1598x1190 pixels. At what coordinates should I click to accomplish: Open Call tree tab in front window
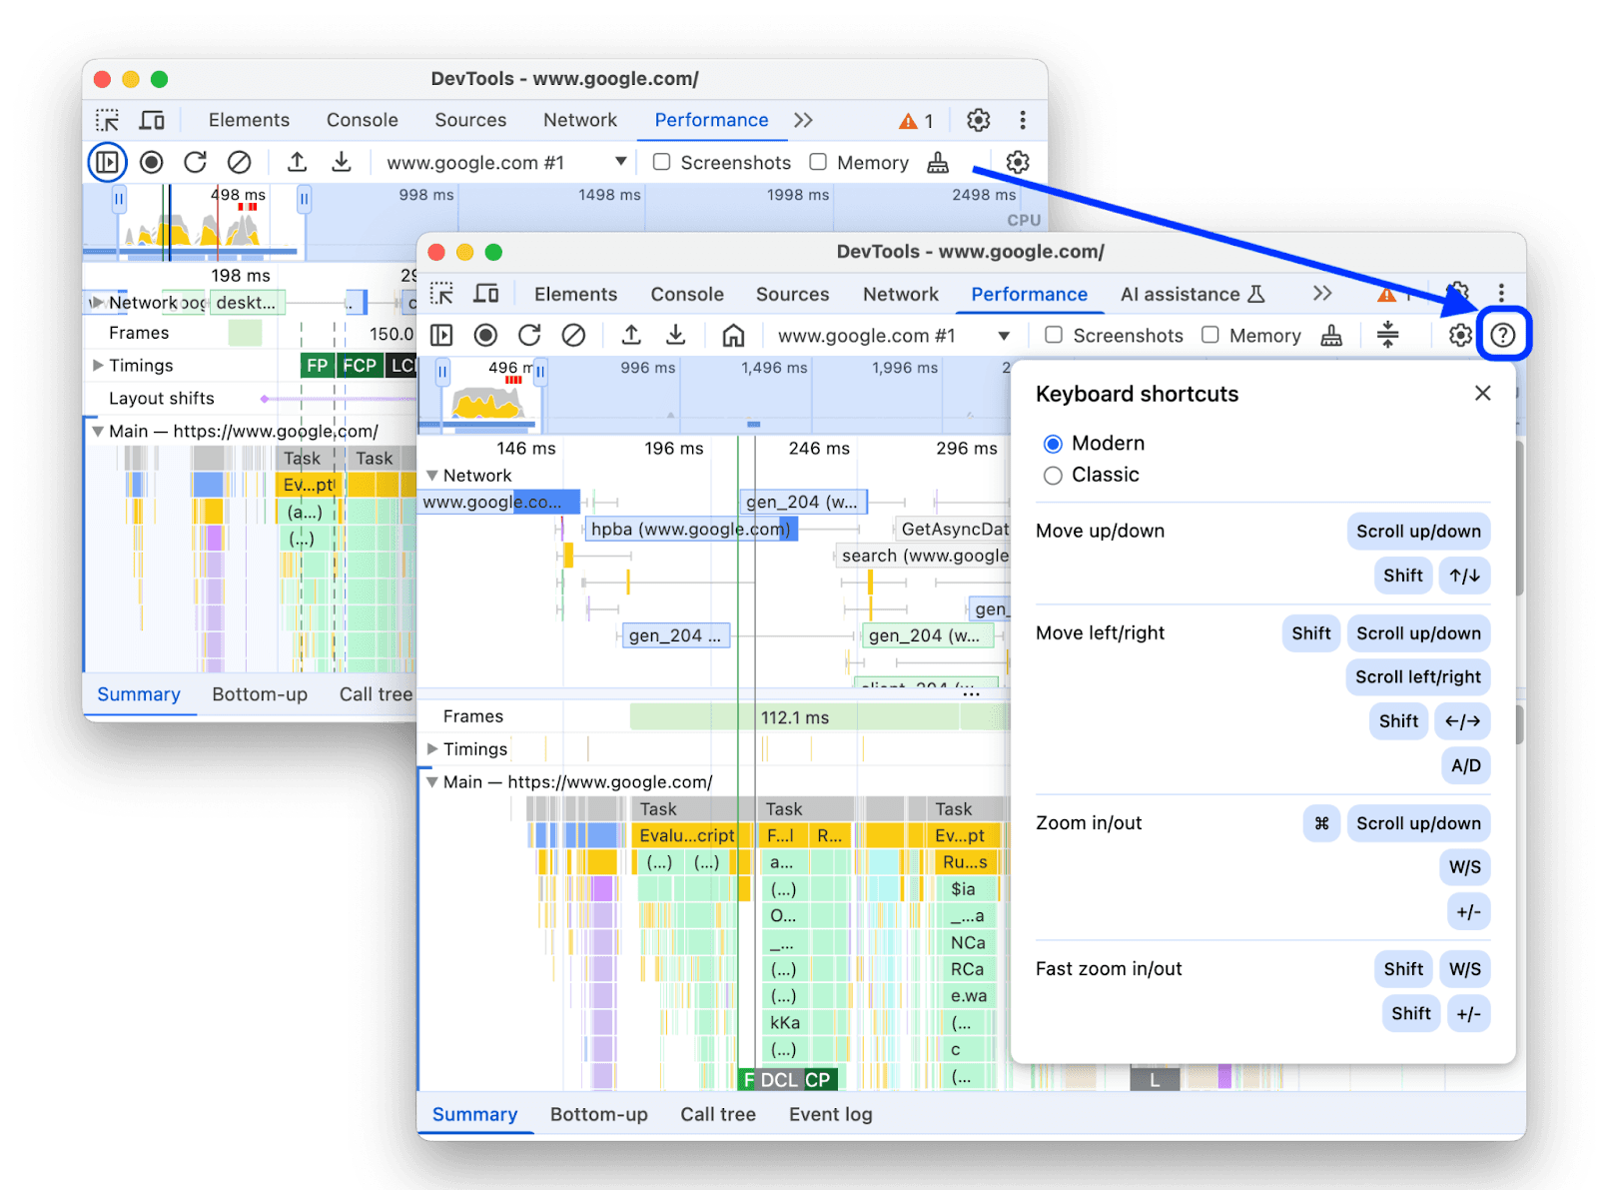tap(718, 1114)
